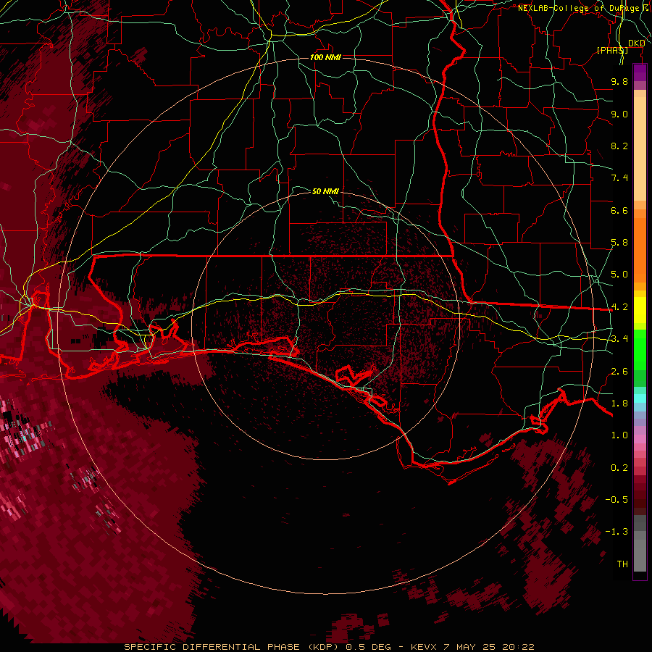Screen dimensions: 652x652
Task: Click the -1.3 scale value label
Action: point(617,532)
